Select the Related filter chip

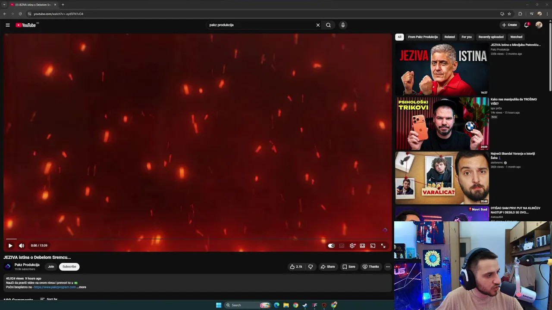[x=449, y=37]
